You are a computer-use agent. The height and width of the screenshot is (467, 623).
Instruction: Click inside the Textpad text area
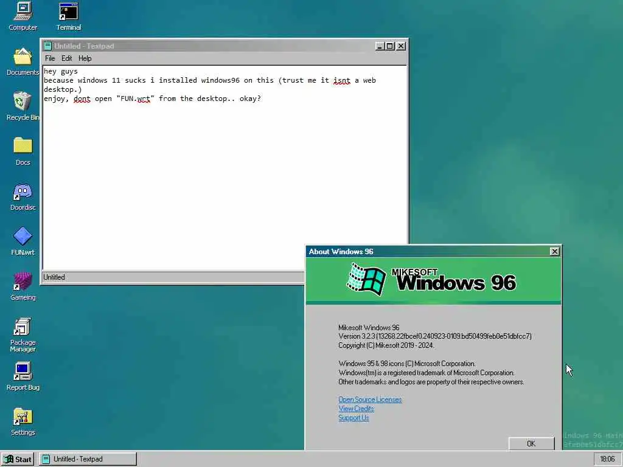click(x=225, y=168)
